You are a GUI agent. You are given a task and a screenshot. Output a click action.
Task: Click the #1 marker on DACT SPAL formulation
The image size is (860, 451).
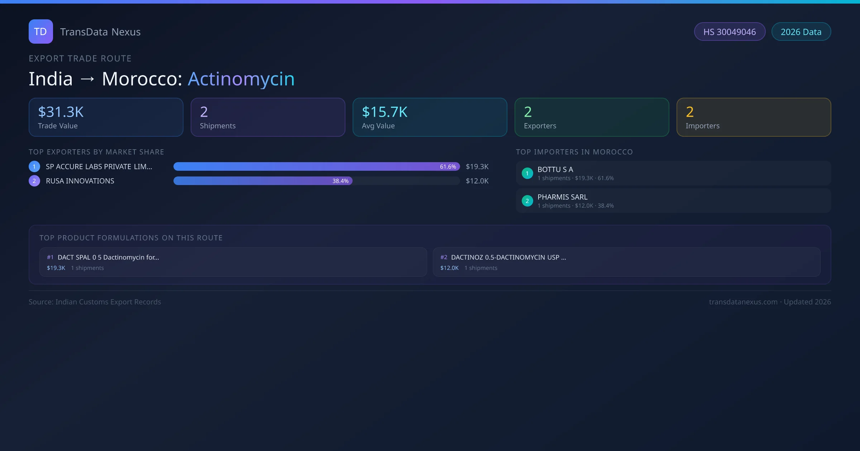50,257
